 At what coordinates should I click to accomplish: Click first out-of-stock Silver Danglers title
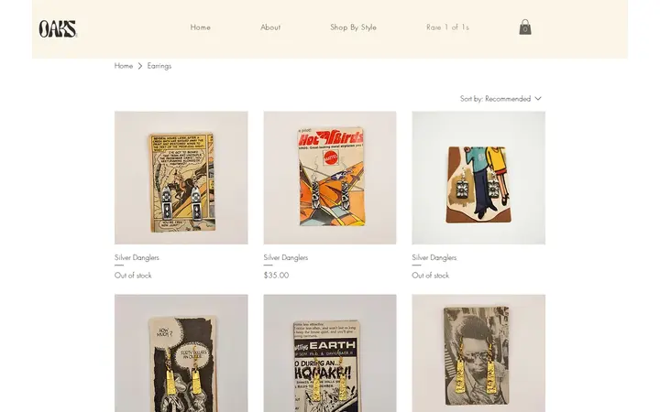[137, 257]
